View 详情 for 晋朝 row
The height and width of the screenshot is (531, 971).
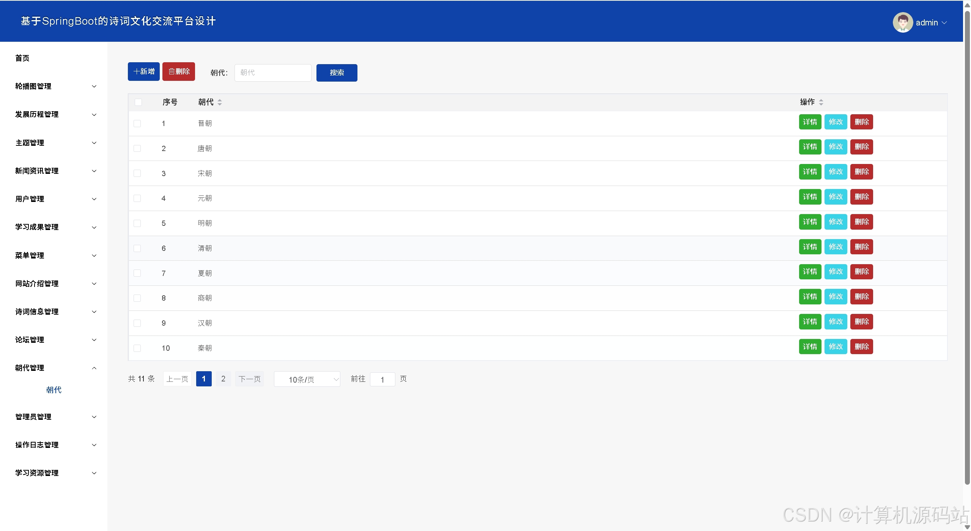tap(810, 122)
